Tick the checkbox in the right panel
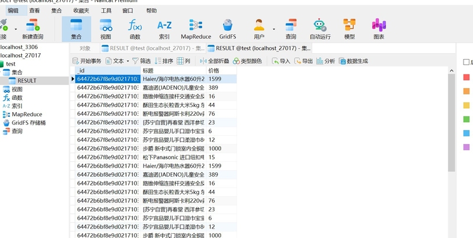This screenshot has height=238, width=473. 466,63
